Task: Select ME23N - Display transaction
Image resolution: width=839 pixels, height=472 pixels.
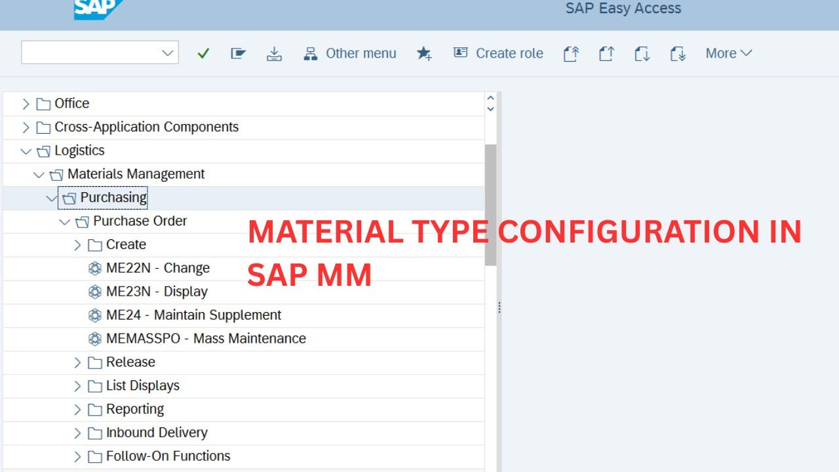Action: click(x=157, y=292)
